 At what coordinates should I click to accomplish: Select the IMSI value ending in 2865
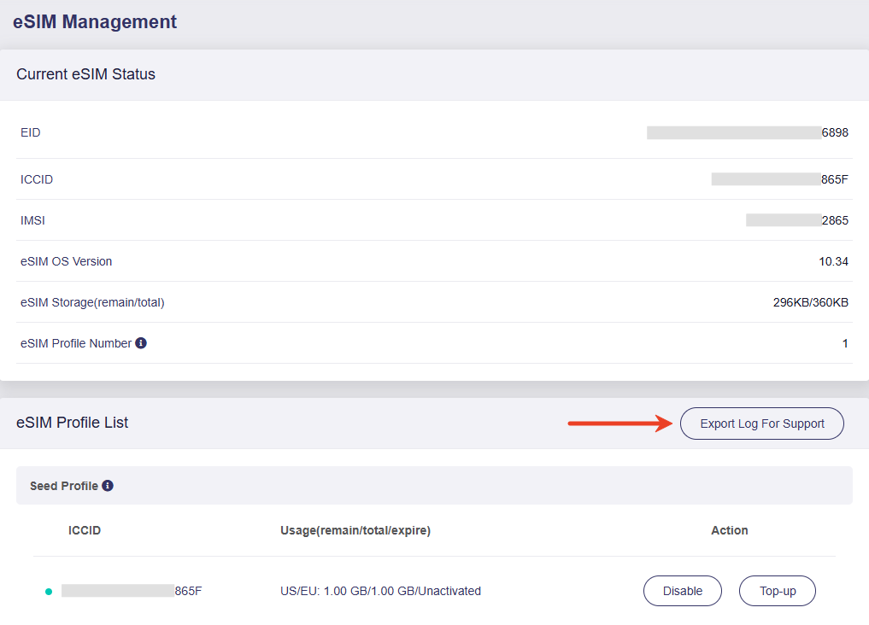pyautogui.click(x=796, y=220)
